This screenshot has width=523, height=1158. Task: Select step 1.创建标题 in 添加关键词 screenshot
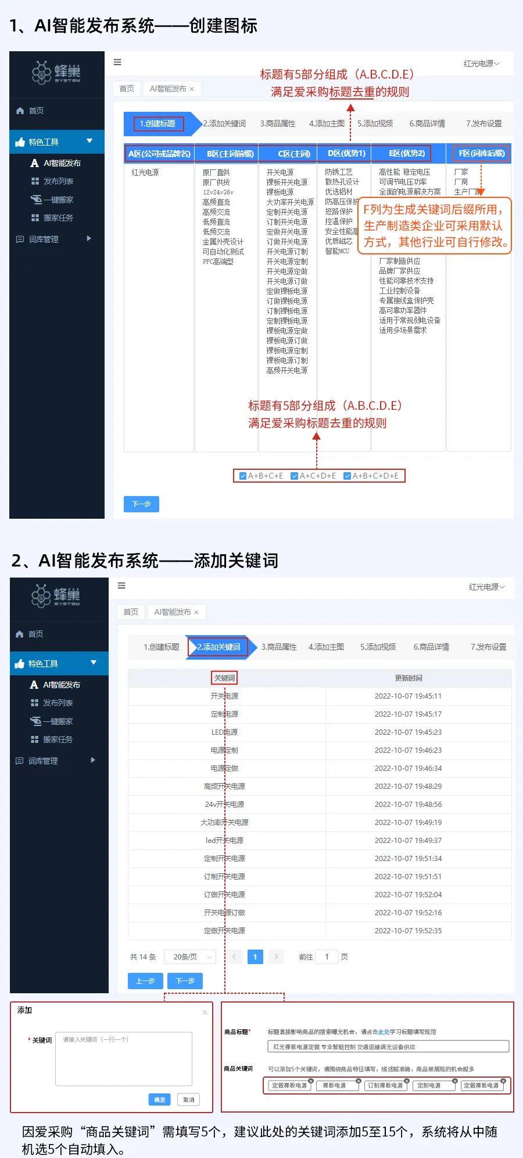coord(162,647)
